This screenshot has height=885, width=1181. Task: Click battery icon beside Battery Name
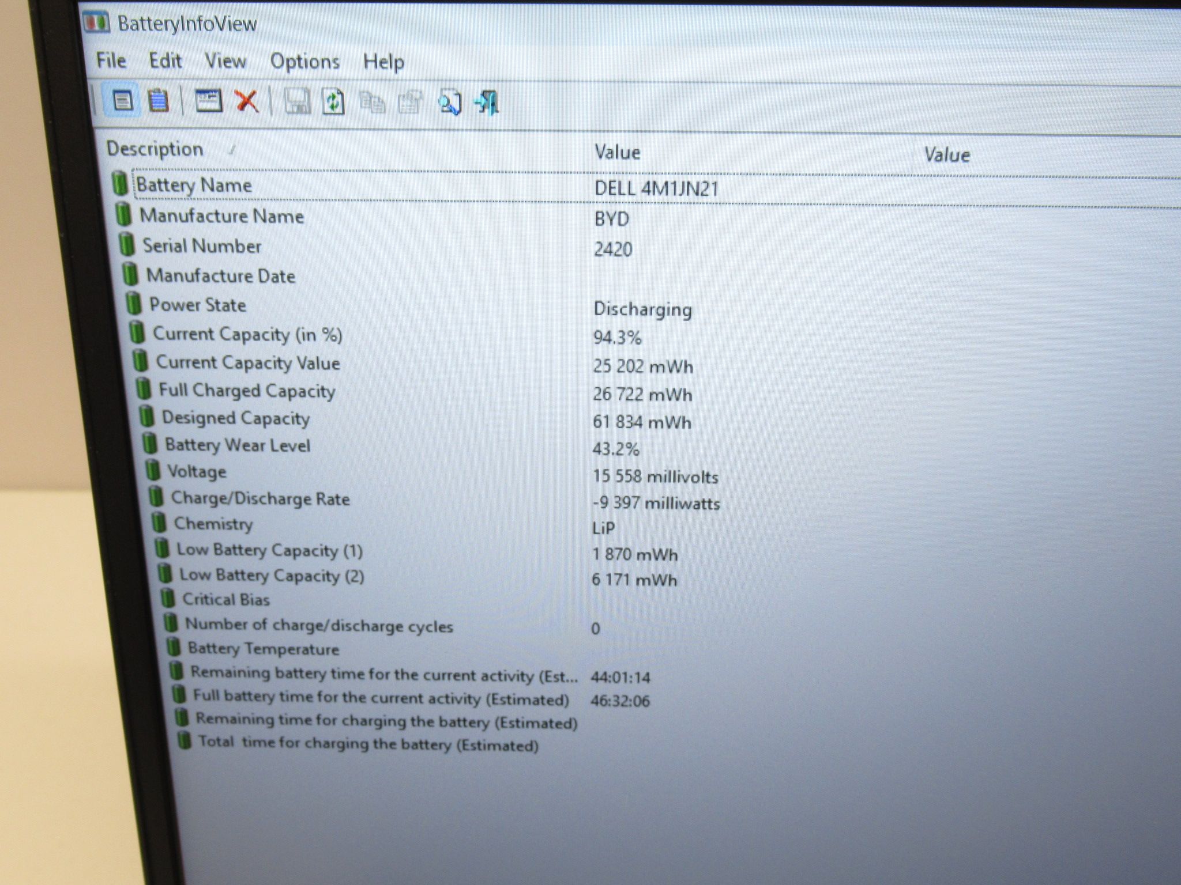click(x=119, y=183)
